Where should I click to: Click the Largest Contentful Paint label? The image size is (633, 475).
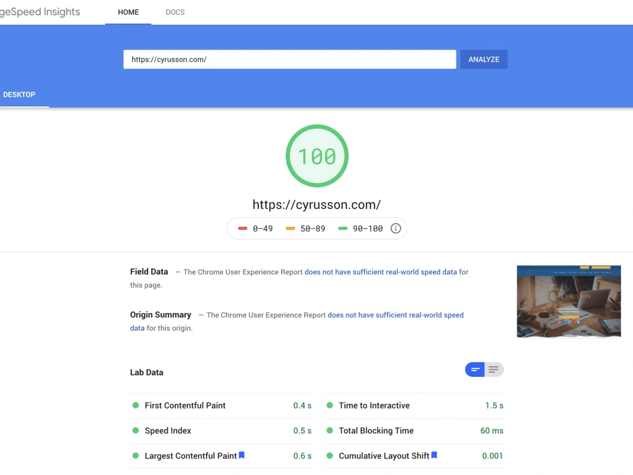191,456
